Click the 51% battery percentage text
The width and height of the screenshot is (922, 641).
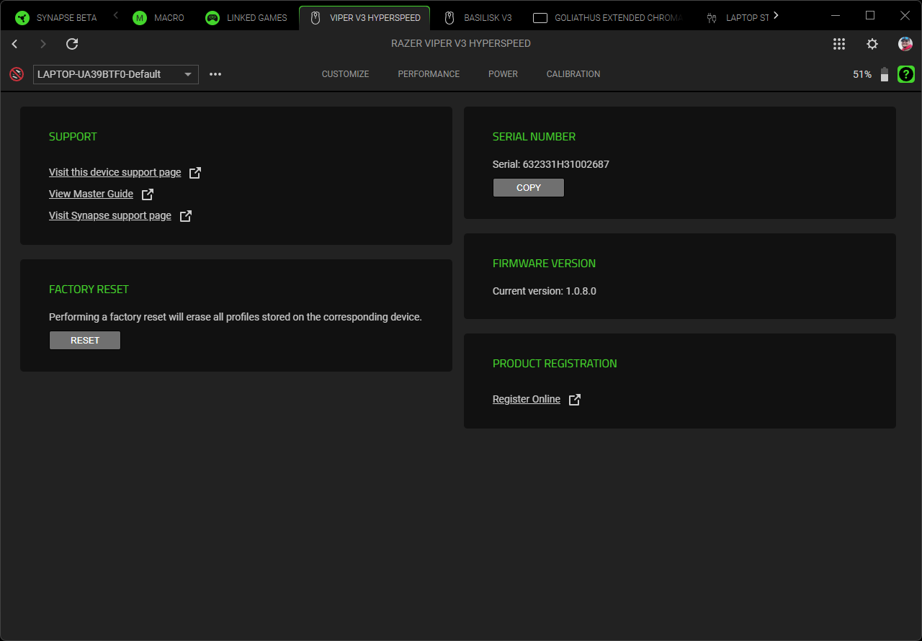862,74
